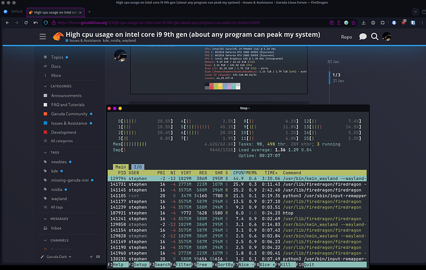Select the missing-garuda-inxi tag
426x270 pixels.
click(x=69, y=180)
